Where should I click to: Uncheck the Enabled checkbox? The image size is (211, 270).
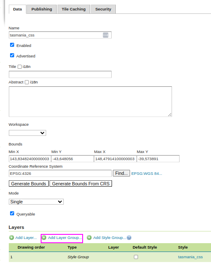click(12, 45)
